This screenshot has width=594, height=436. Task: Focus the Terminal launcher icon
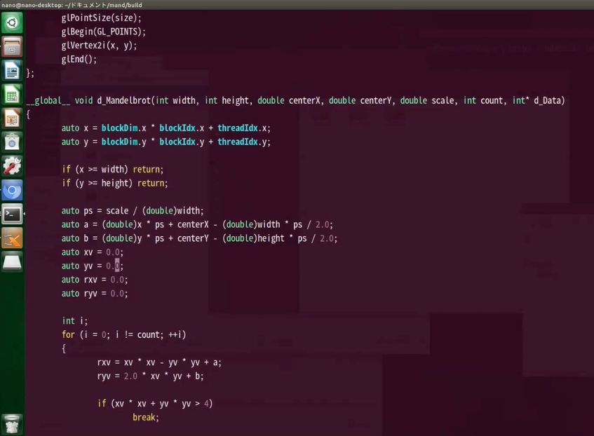[x=12, y=214]
